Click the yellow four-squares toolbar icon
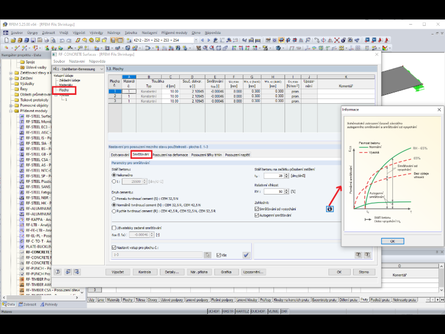The width and height of the screenshot is (445, 334). [341, 48]
